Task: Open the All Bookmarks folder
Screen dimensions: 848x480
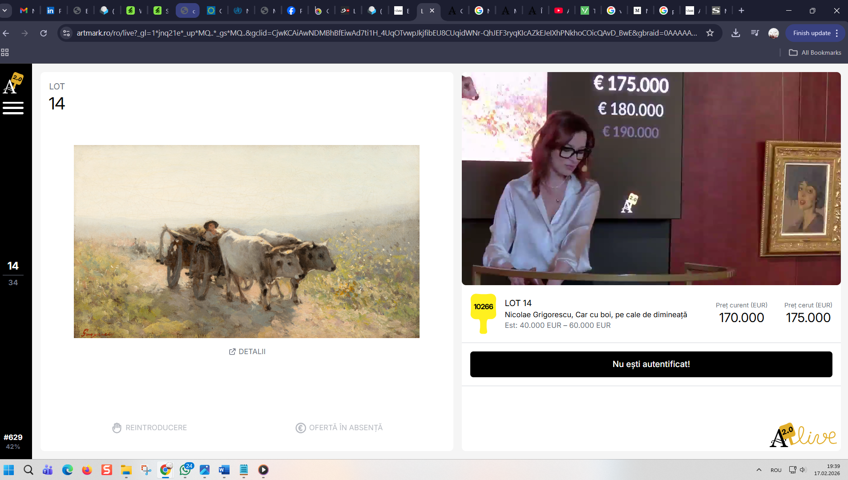Action: tap(815, 52)
